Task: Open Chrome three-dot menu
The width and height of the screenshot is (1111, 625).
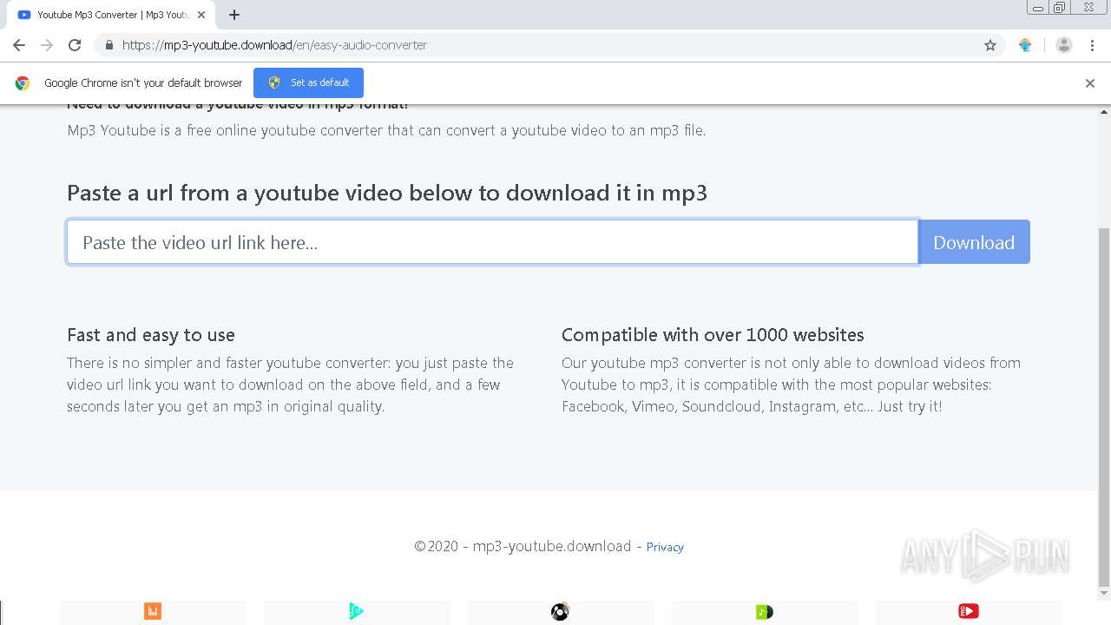Action: [1091, 45]
